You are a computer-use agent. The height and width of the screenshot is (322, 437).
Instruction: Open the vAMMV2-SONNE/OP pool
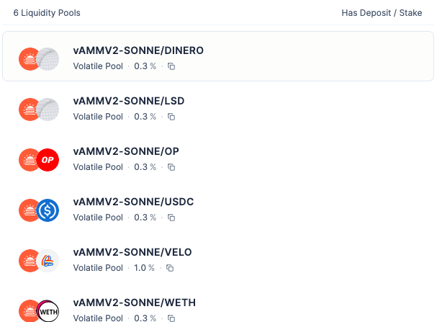pos(126,151)
